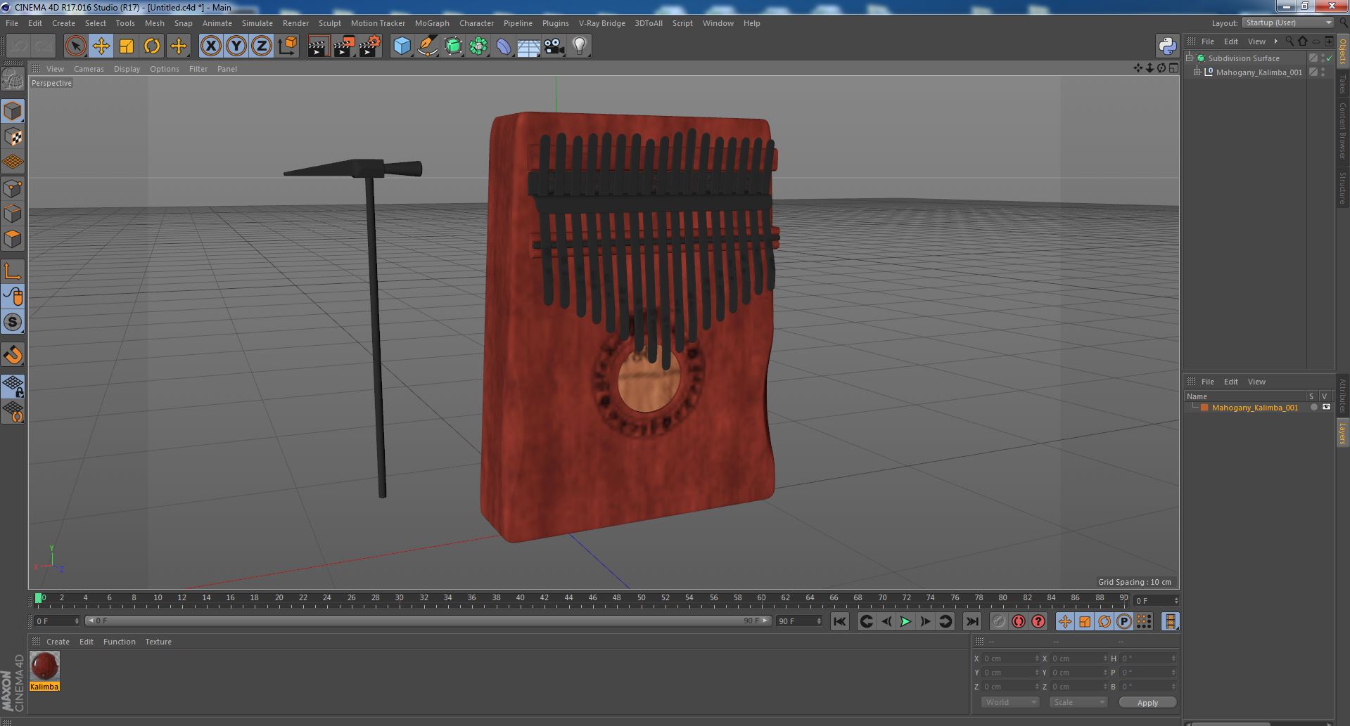Image resolution: width=1350 pixels, height=726 pixels.
Task: Click the Python script icon
Action: [x=1167, y=46]
